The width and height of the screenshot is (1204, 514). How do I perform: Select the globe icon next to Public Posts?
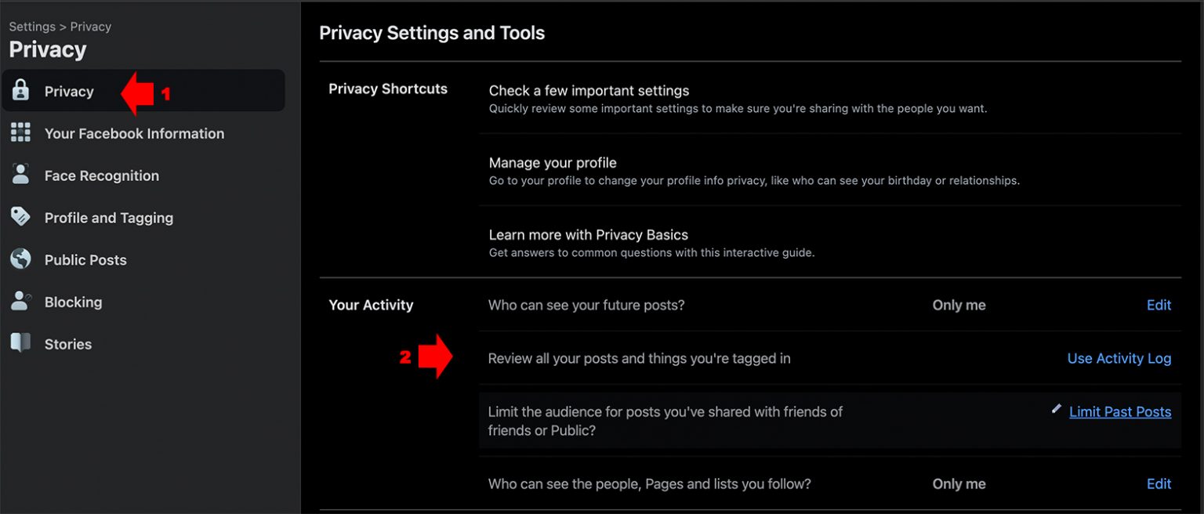tap(20, 259)
